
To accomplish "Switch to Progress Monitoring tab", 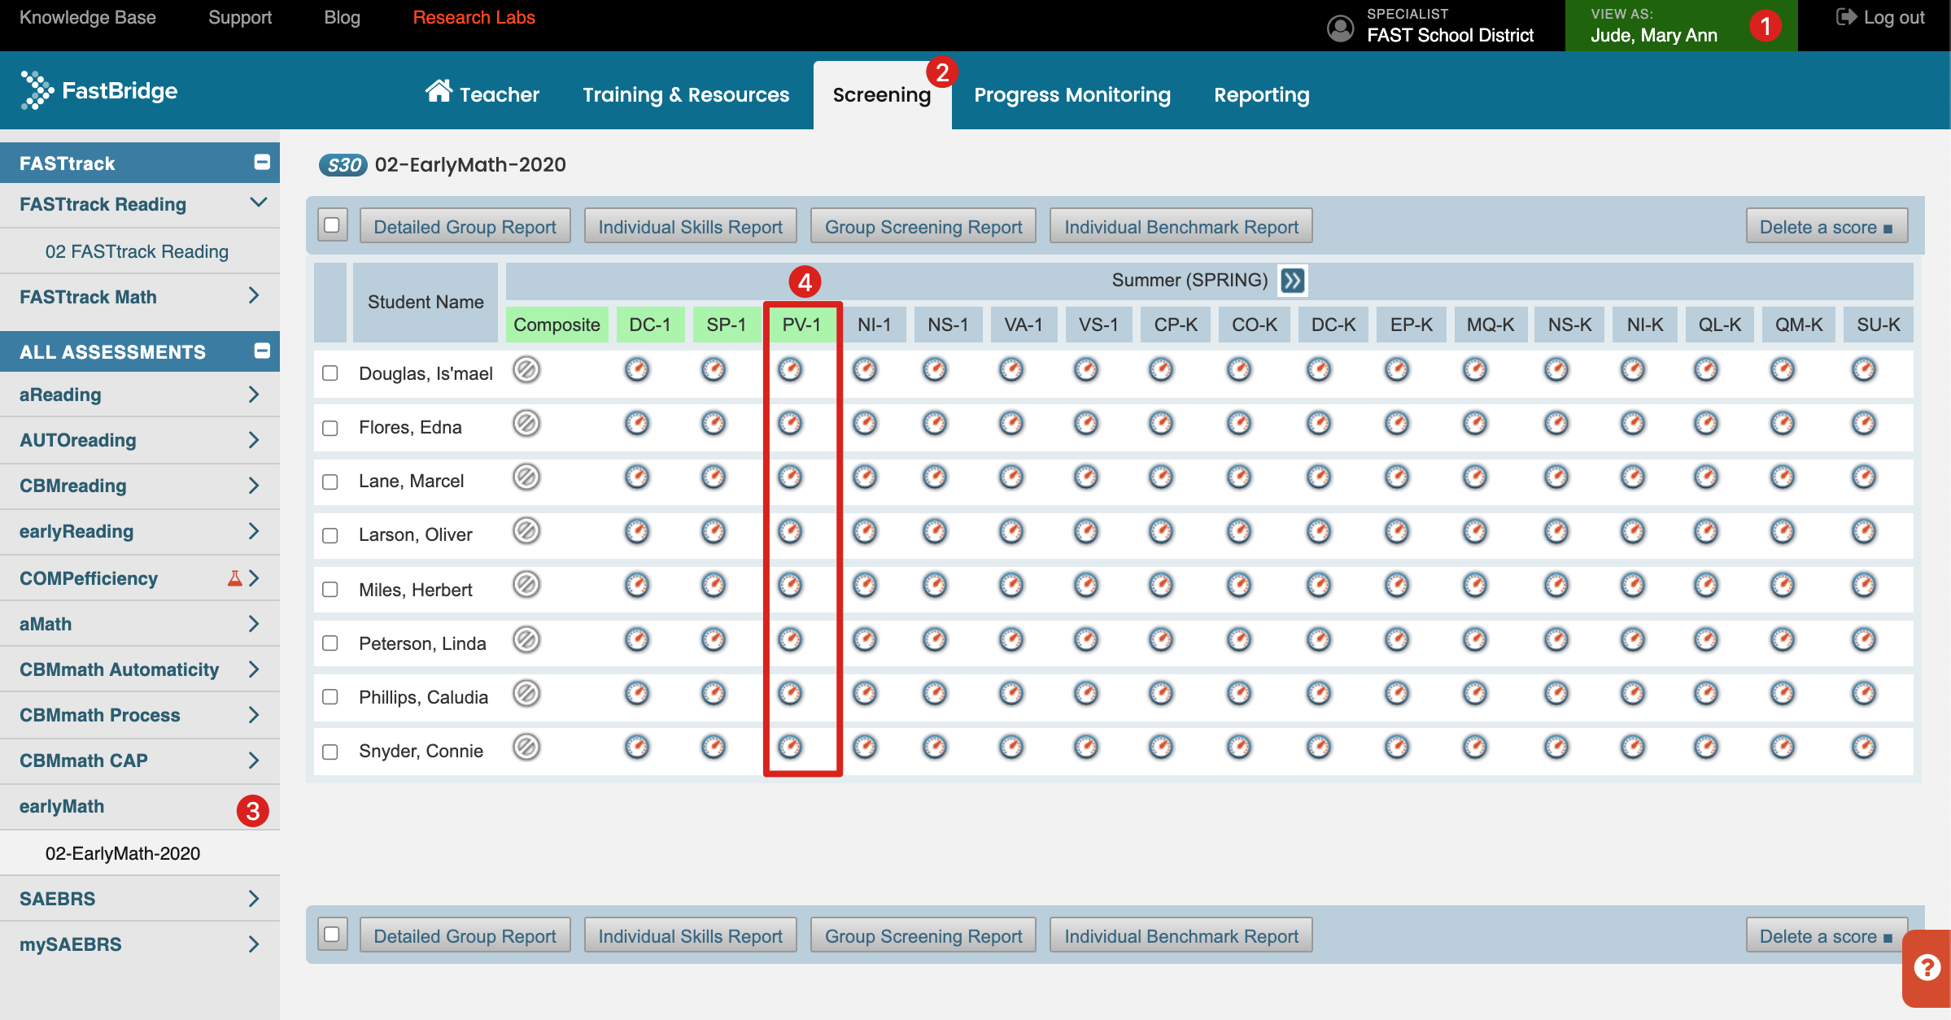I will coord(1072,94).
